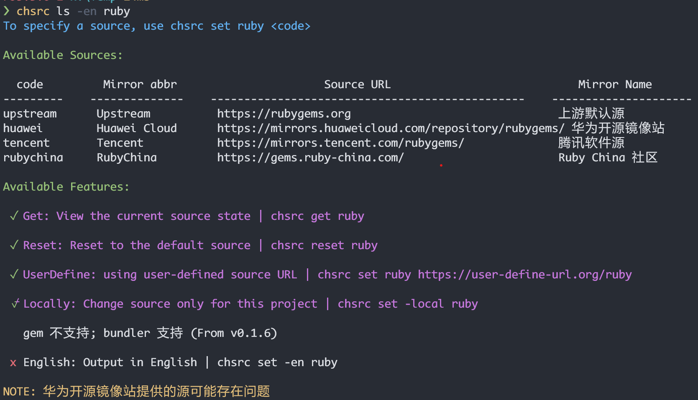The image size is (698, 400).
Task: Click the prompt chevron before chsrc ls
Action: pyautogui.click(x=6, y=11)
